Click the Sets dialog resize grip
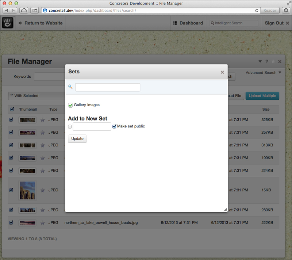The image size is (292, 260). [x=225, y=210]
